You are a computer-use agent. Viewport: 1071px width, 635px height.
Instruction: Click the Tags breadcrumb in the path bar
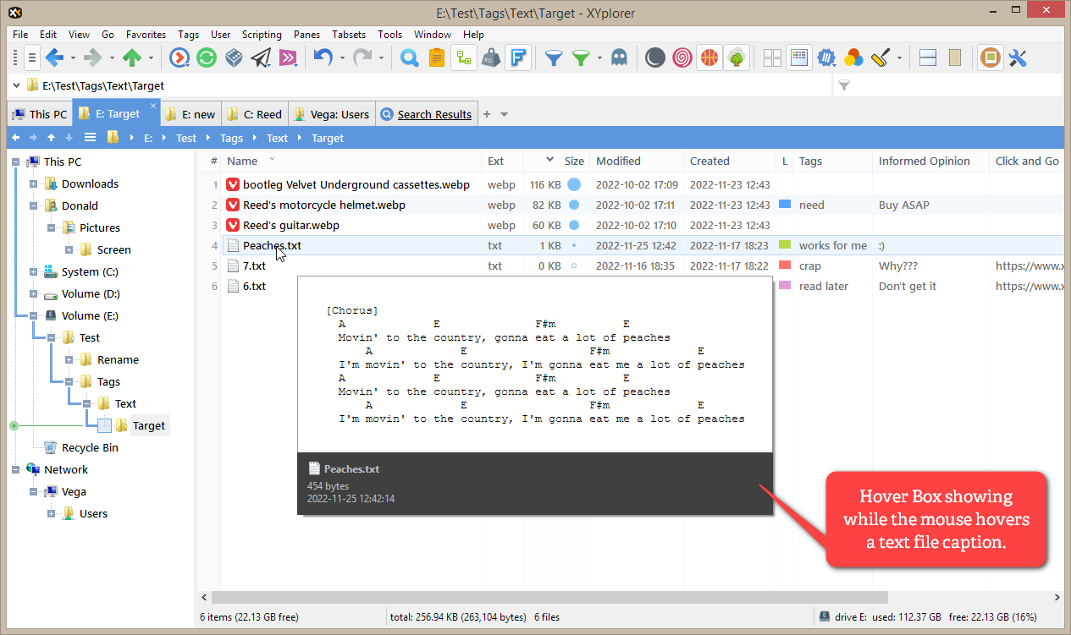(x=231, y=138)
